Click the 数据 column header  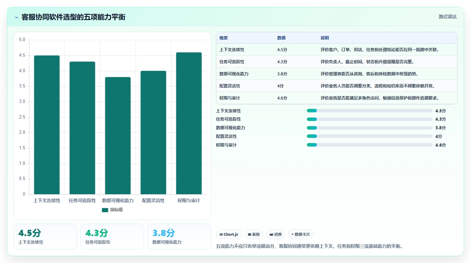(x=281, y=38)
